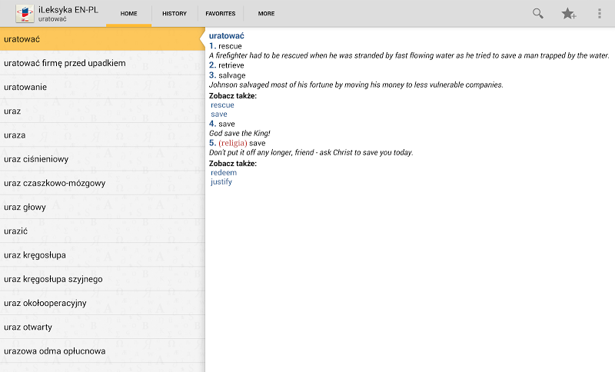615x372 pixels.
Task: Select 'uraz czaszkowo-mózgowy' in the list
Action: pos(55,183)
